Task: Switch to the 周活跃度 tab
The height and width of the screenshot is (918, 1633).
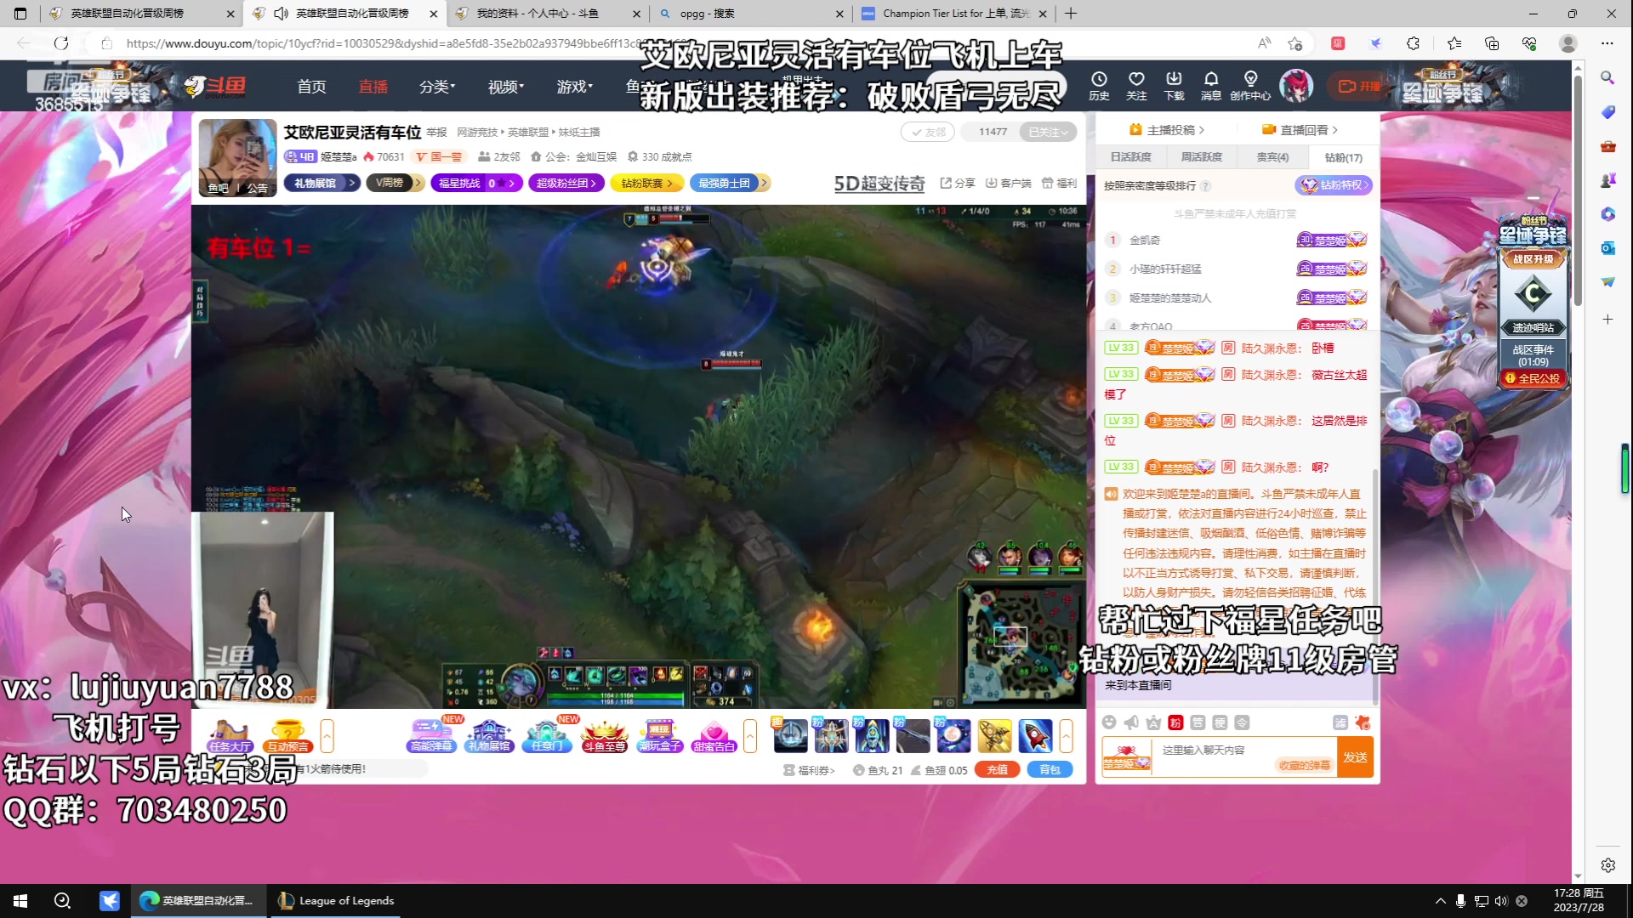Action: click(x=1201, y=157)
